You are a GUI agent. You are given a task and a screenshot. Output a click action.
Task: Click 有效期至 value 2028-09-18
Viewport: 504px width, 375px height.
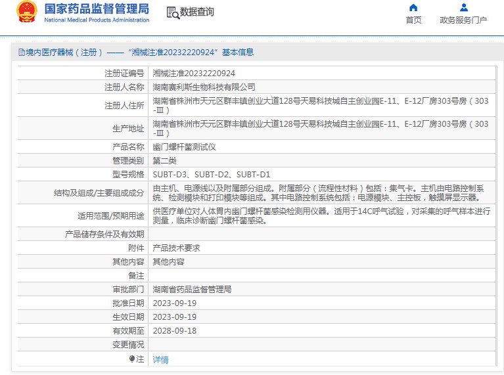[x=175, y=331]
